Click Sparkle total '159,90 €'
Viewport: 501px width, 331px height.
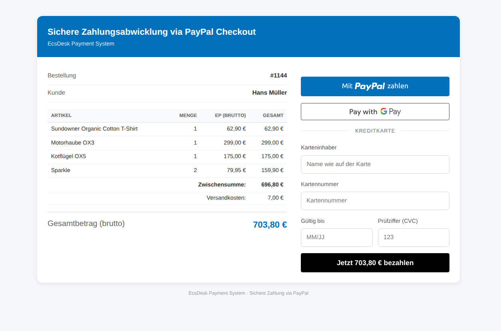pos(272,170)
